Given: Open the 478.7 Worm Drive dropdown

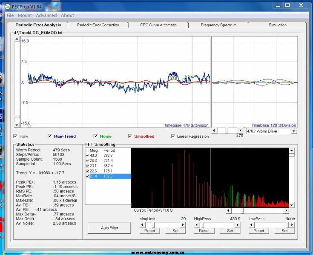Looking at the screenshot, I should [x=294, y=131].
